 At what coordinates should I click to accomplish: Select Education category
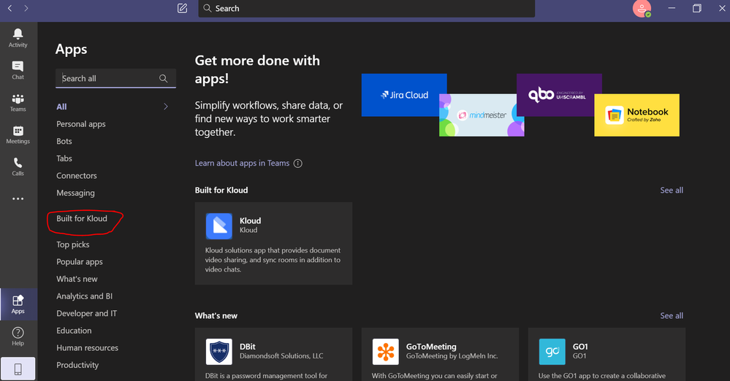pos(74,331)
